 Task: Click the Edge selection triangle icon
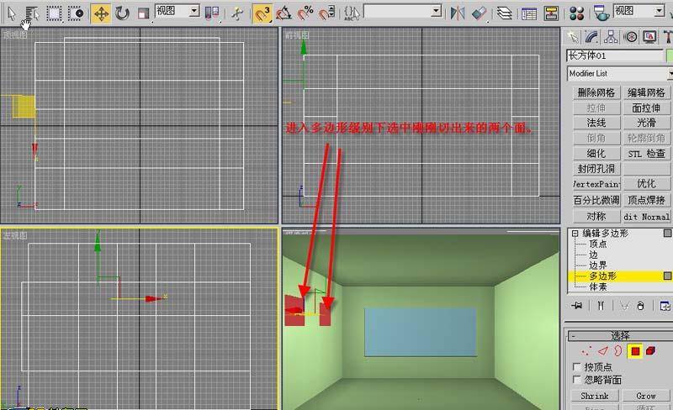pyautogui.click(x=602, y=351)
